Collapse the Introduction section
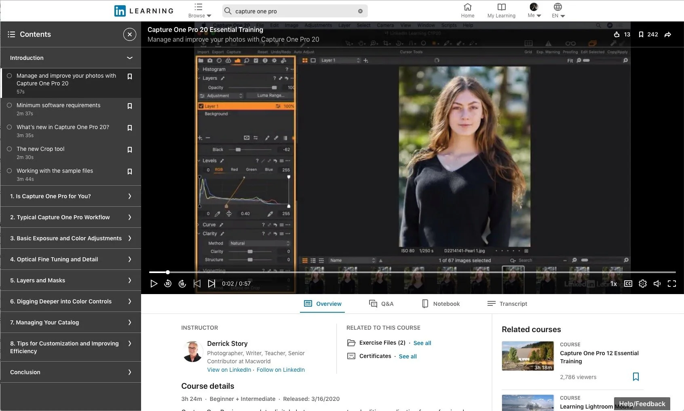684x411 pixels. click(71, 58)
